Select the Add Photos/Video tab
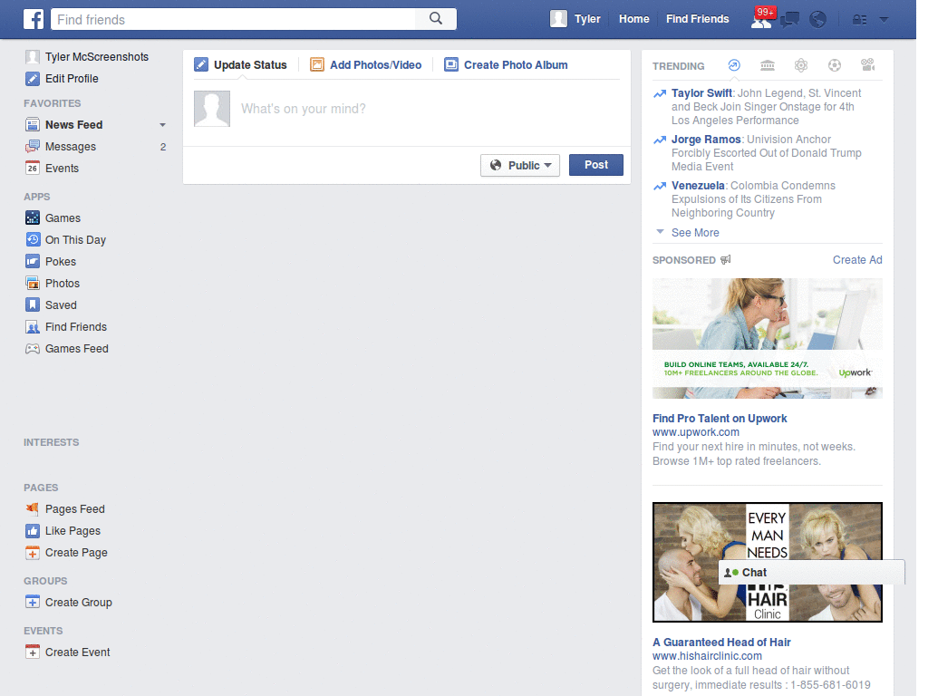This screenshot has width=928, height=696. [x=366, y=65]
